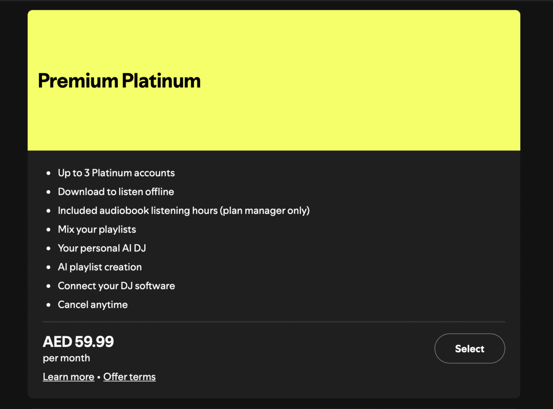Screen dimensions: 553x409
Task: Click the bullet point beside "AI playlist creation"
Action: (49, 267)
